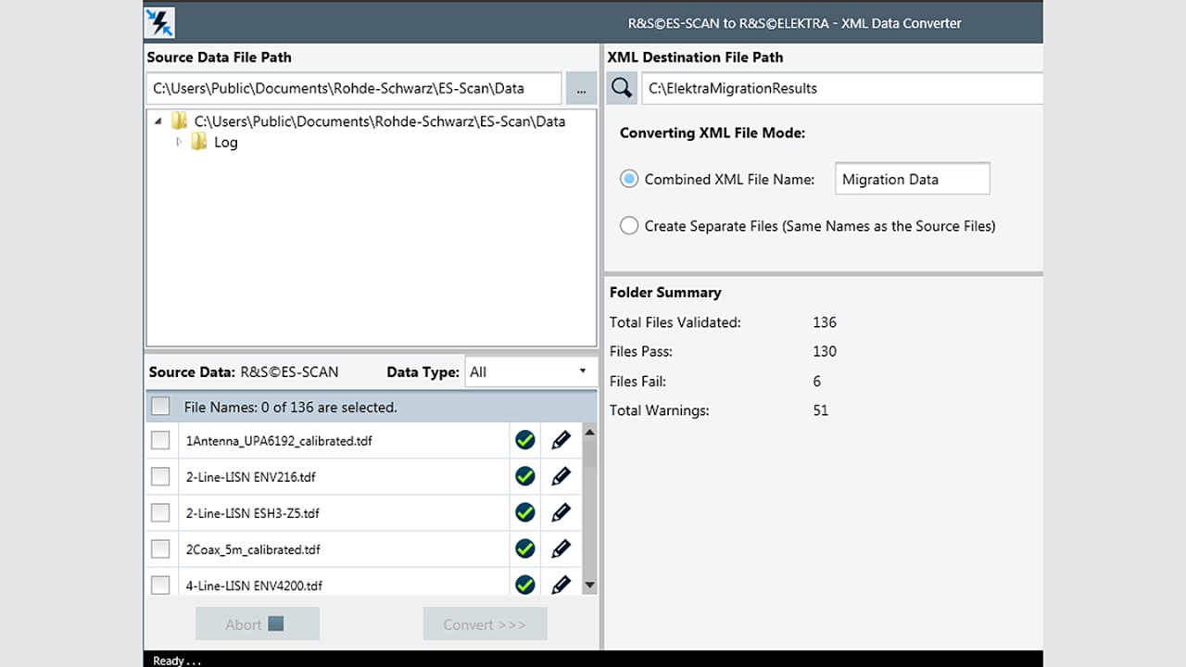The image size is (1186, 667).
Task: Click edit pencil for 1Antenna_UPA6192_calibrated.tdf
Action: (561, 440)
